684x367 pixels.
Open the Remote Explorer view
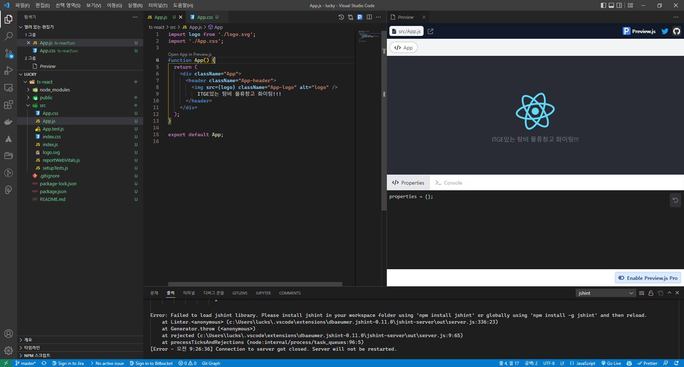coord(9,87)
